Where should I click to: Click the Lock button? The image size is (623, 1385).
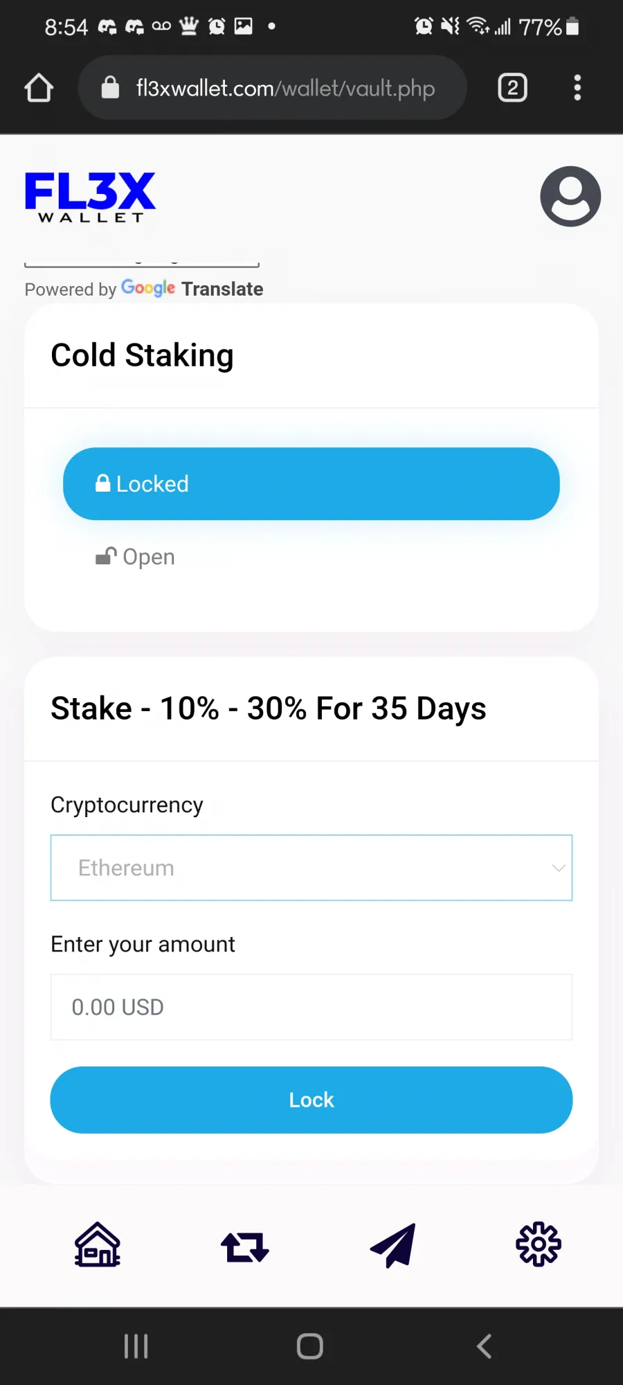coord(311,1100)
